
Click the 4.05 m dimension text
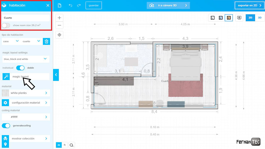[x=185, y=24]
